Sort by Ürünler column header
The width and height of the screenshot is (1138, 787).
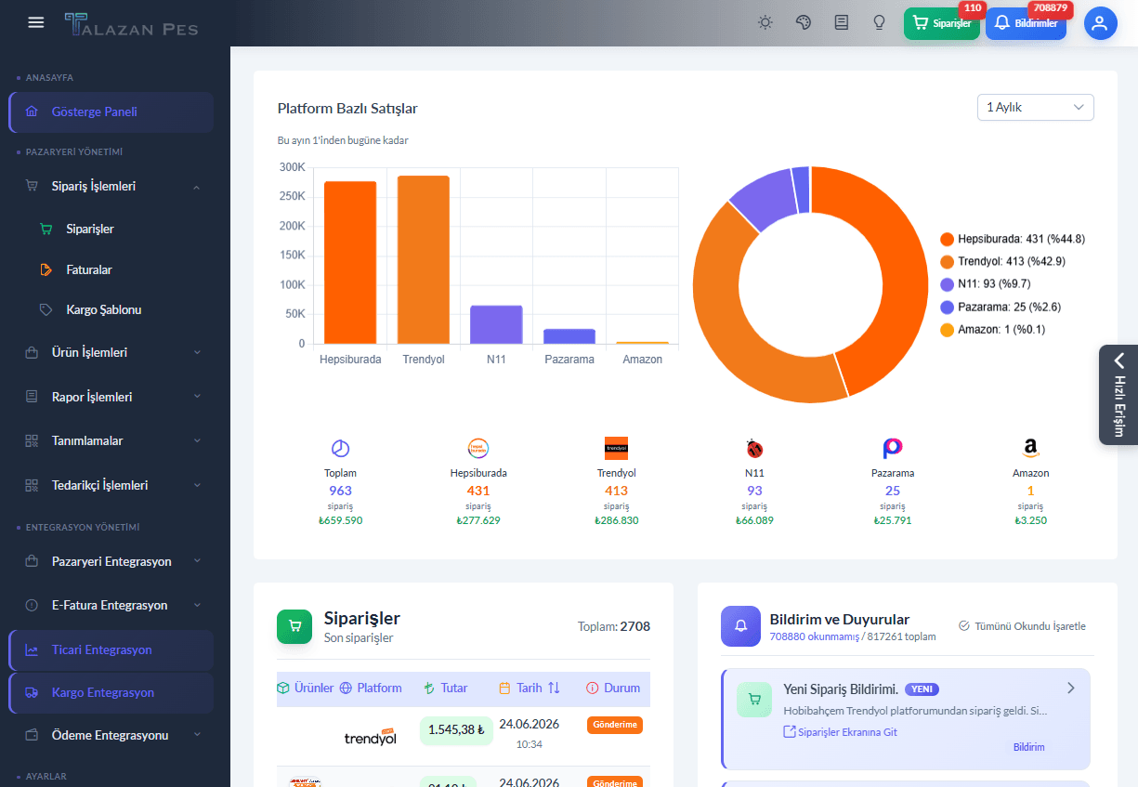pos(306,689)
